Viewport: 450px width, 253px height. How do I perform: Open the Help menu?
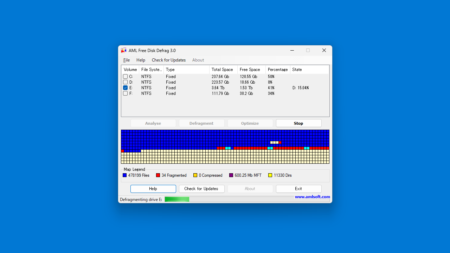[x=141, y=60]
